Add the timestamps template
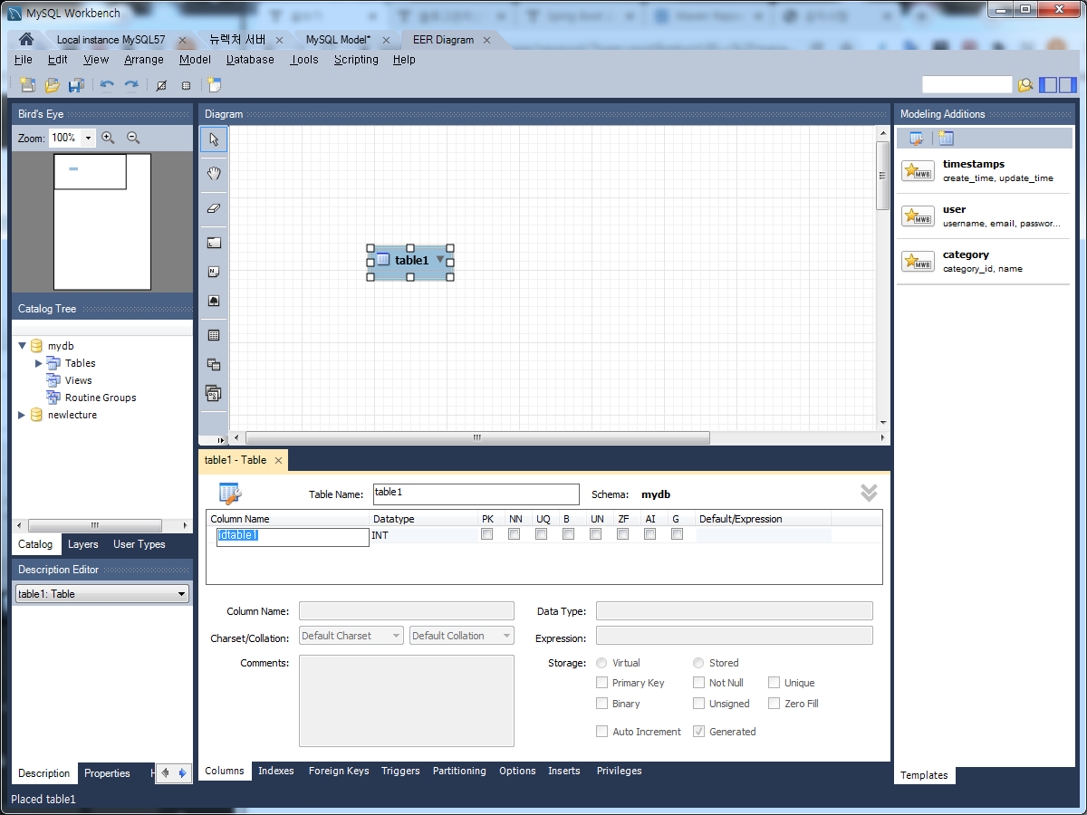The width and height of the screenshot is (1087, 815). 984,170
